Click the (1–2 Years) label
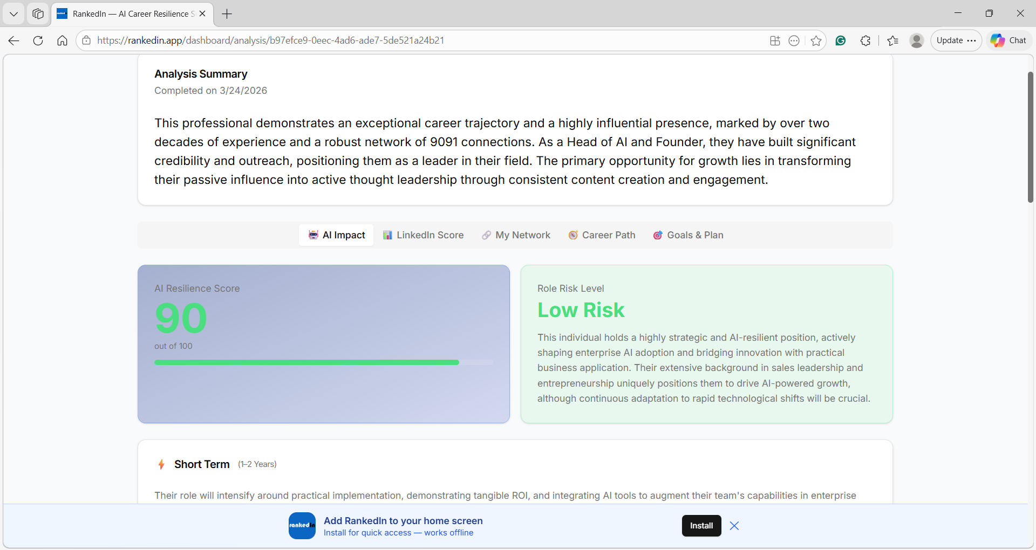The image size is (1036, 550). coord(257,464)
